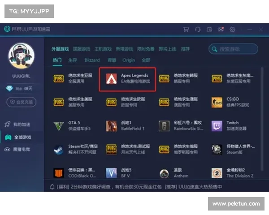Select the GTA 5 game icon
The height and width of the screenshot is (215, 269).
pyautogui.click(x=59, y=126)
